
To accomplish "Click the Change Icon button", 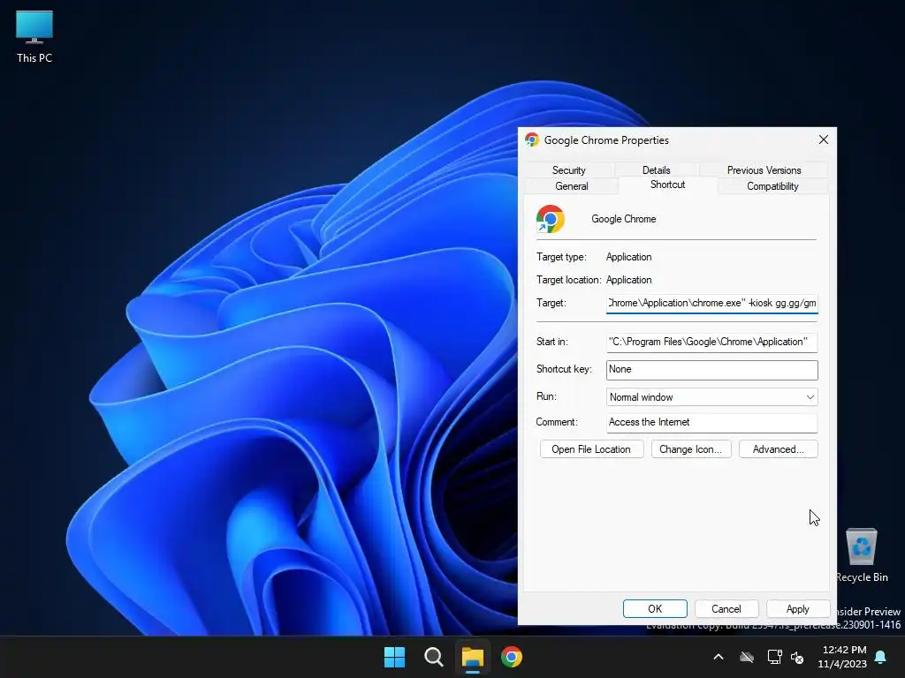I will coord(690,449).
